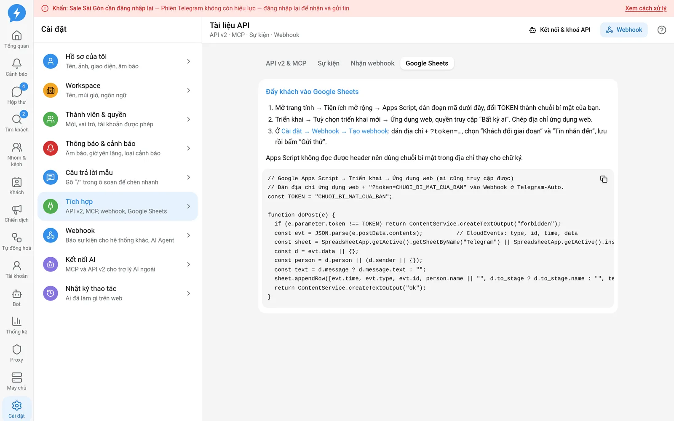
Task: Open the help question mark icon
Action: (x=662, y=30)
